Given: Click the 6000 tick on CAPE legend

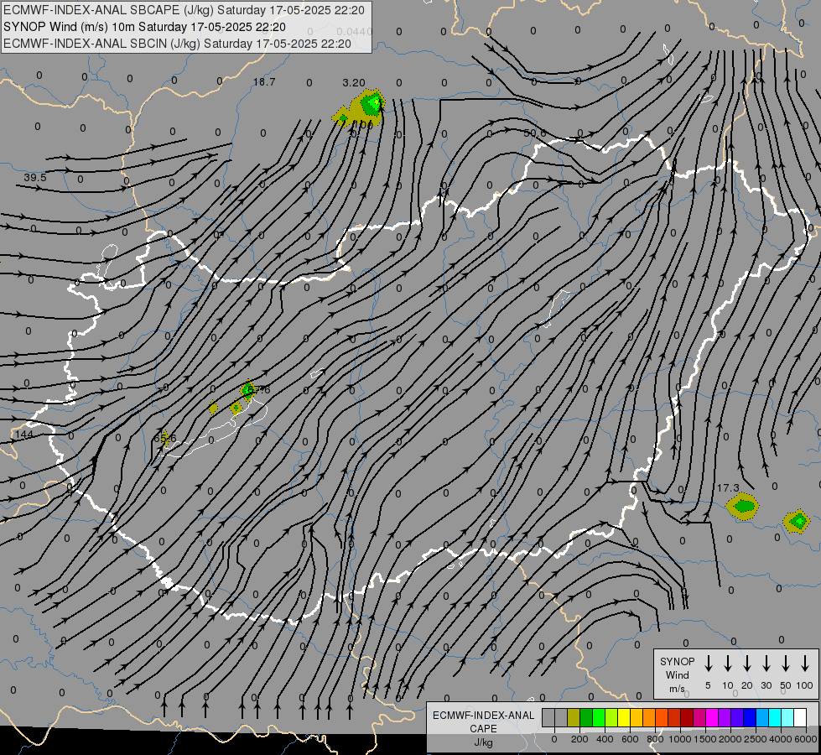Looking at the screenshot, I should (x=805, y=739).
